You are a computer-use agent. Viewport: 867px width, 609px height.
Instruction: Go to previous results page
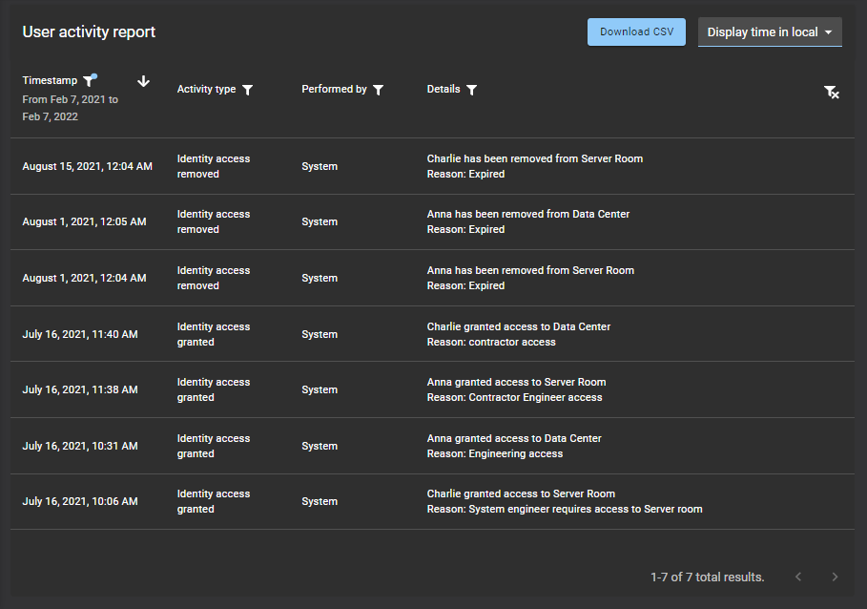[x=798, y=577]
